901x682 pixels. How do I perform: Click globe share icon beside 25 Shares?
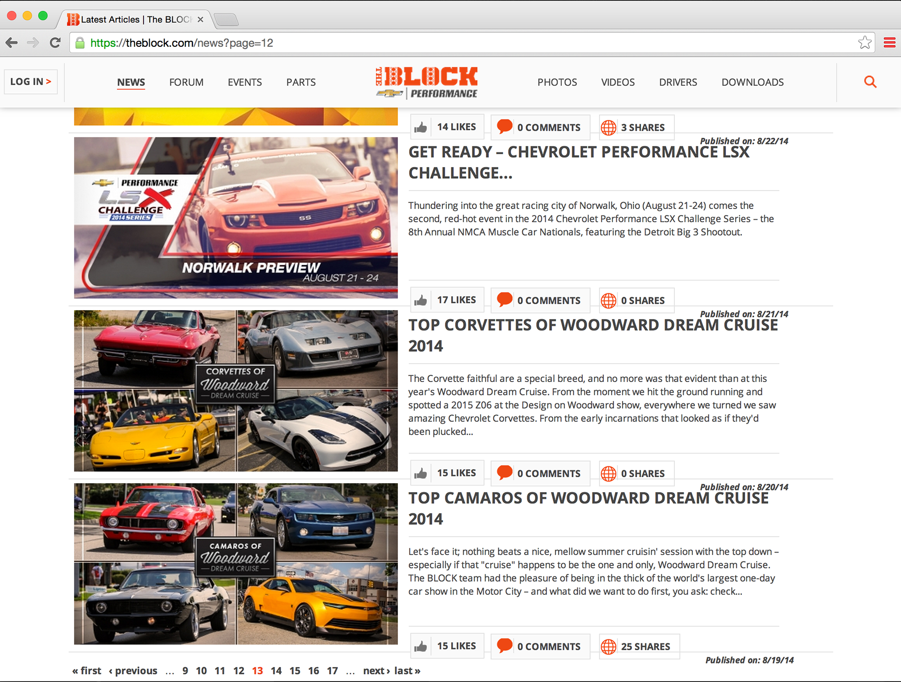coord(609,646)
